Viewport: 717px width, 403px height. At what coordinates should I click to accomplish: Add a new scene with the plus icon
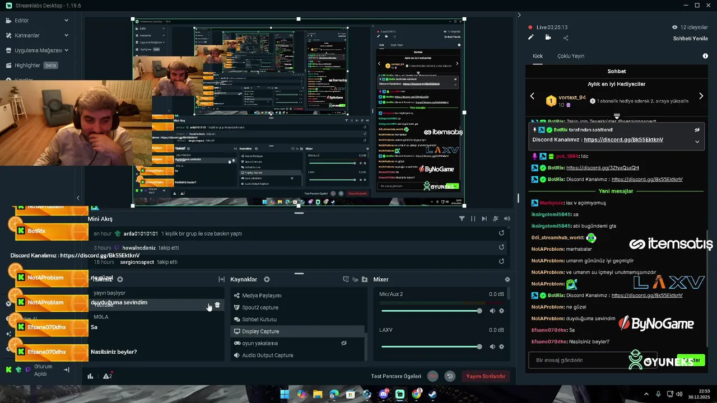coord(120,279)
